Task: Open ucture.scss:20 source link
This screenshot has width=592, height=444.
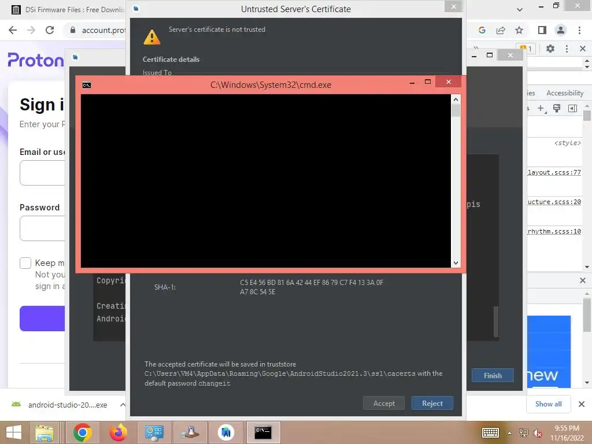Action: point(554,202)
